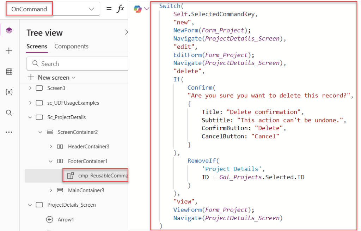Click RemoveIf( in the formula

[203, 161]
